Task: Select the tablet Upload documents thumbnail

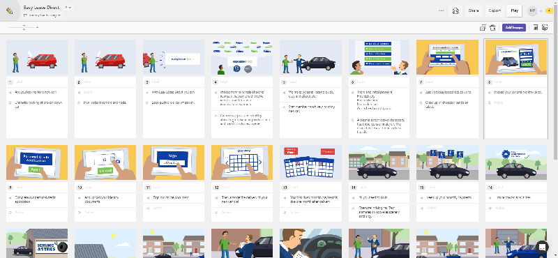Action: point(105,162)
